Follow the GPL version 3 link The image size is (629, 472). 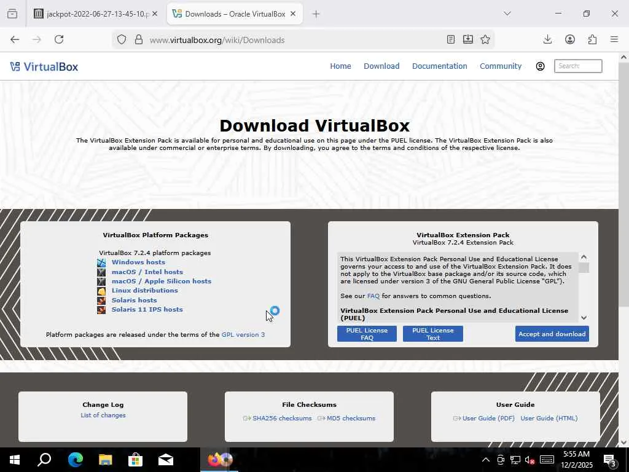coord(243,335)
